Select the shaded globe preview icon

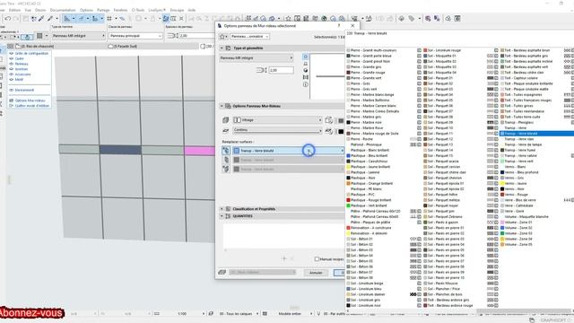coord(305,70)
